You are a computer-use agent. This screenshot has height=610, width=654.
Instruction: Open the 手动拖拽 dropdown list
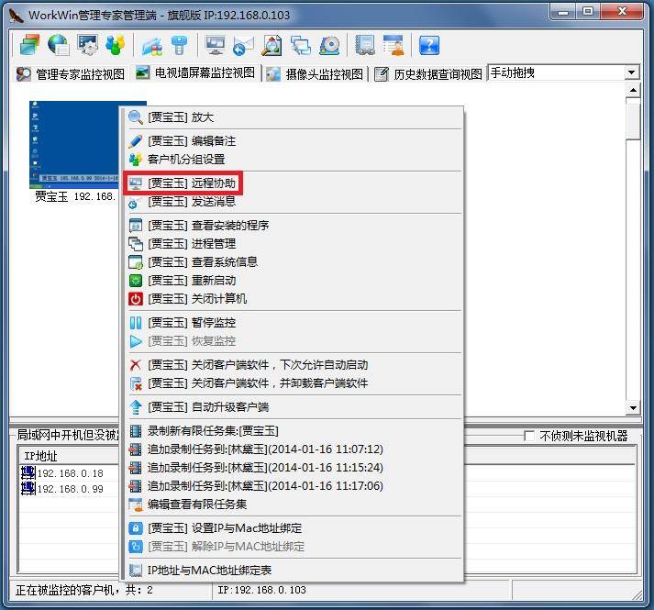pos(631,72)
